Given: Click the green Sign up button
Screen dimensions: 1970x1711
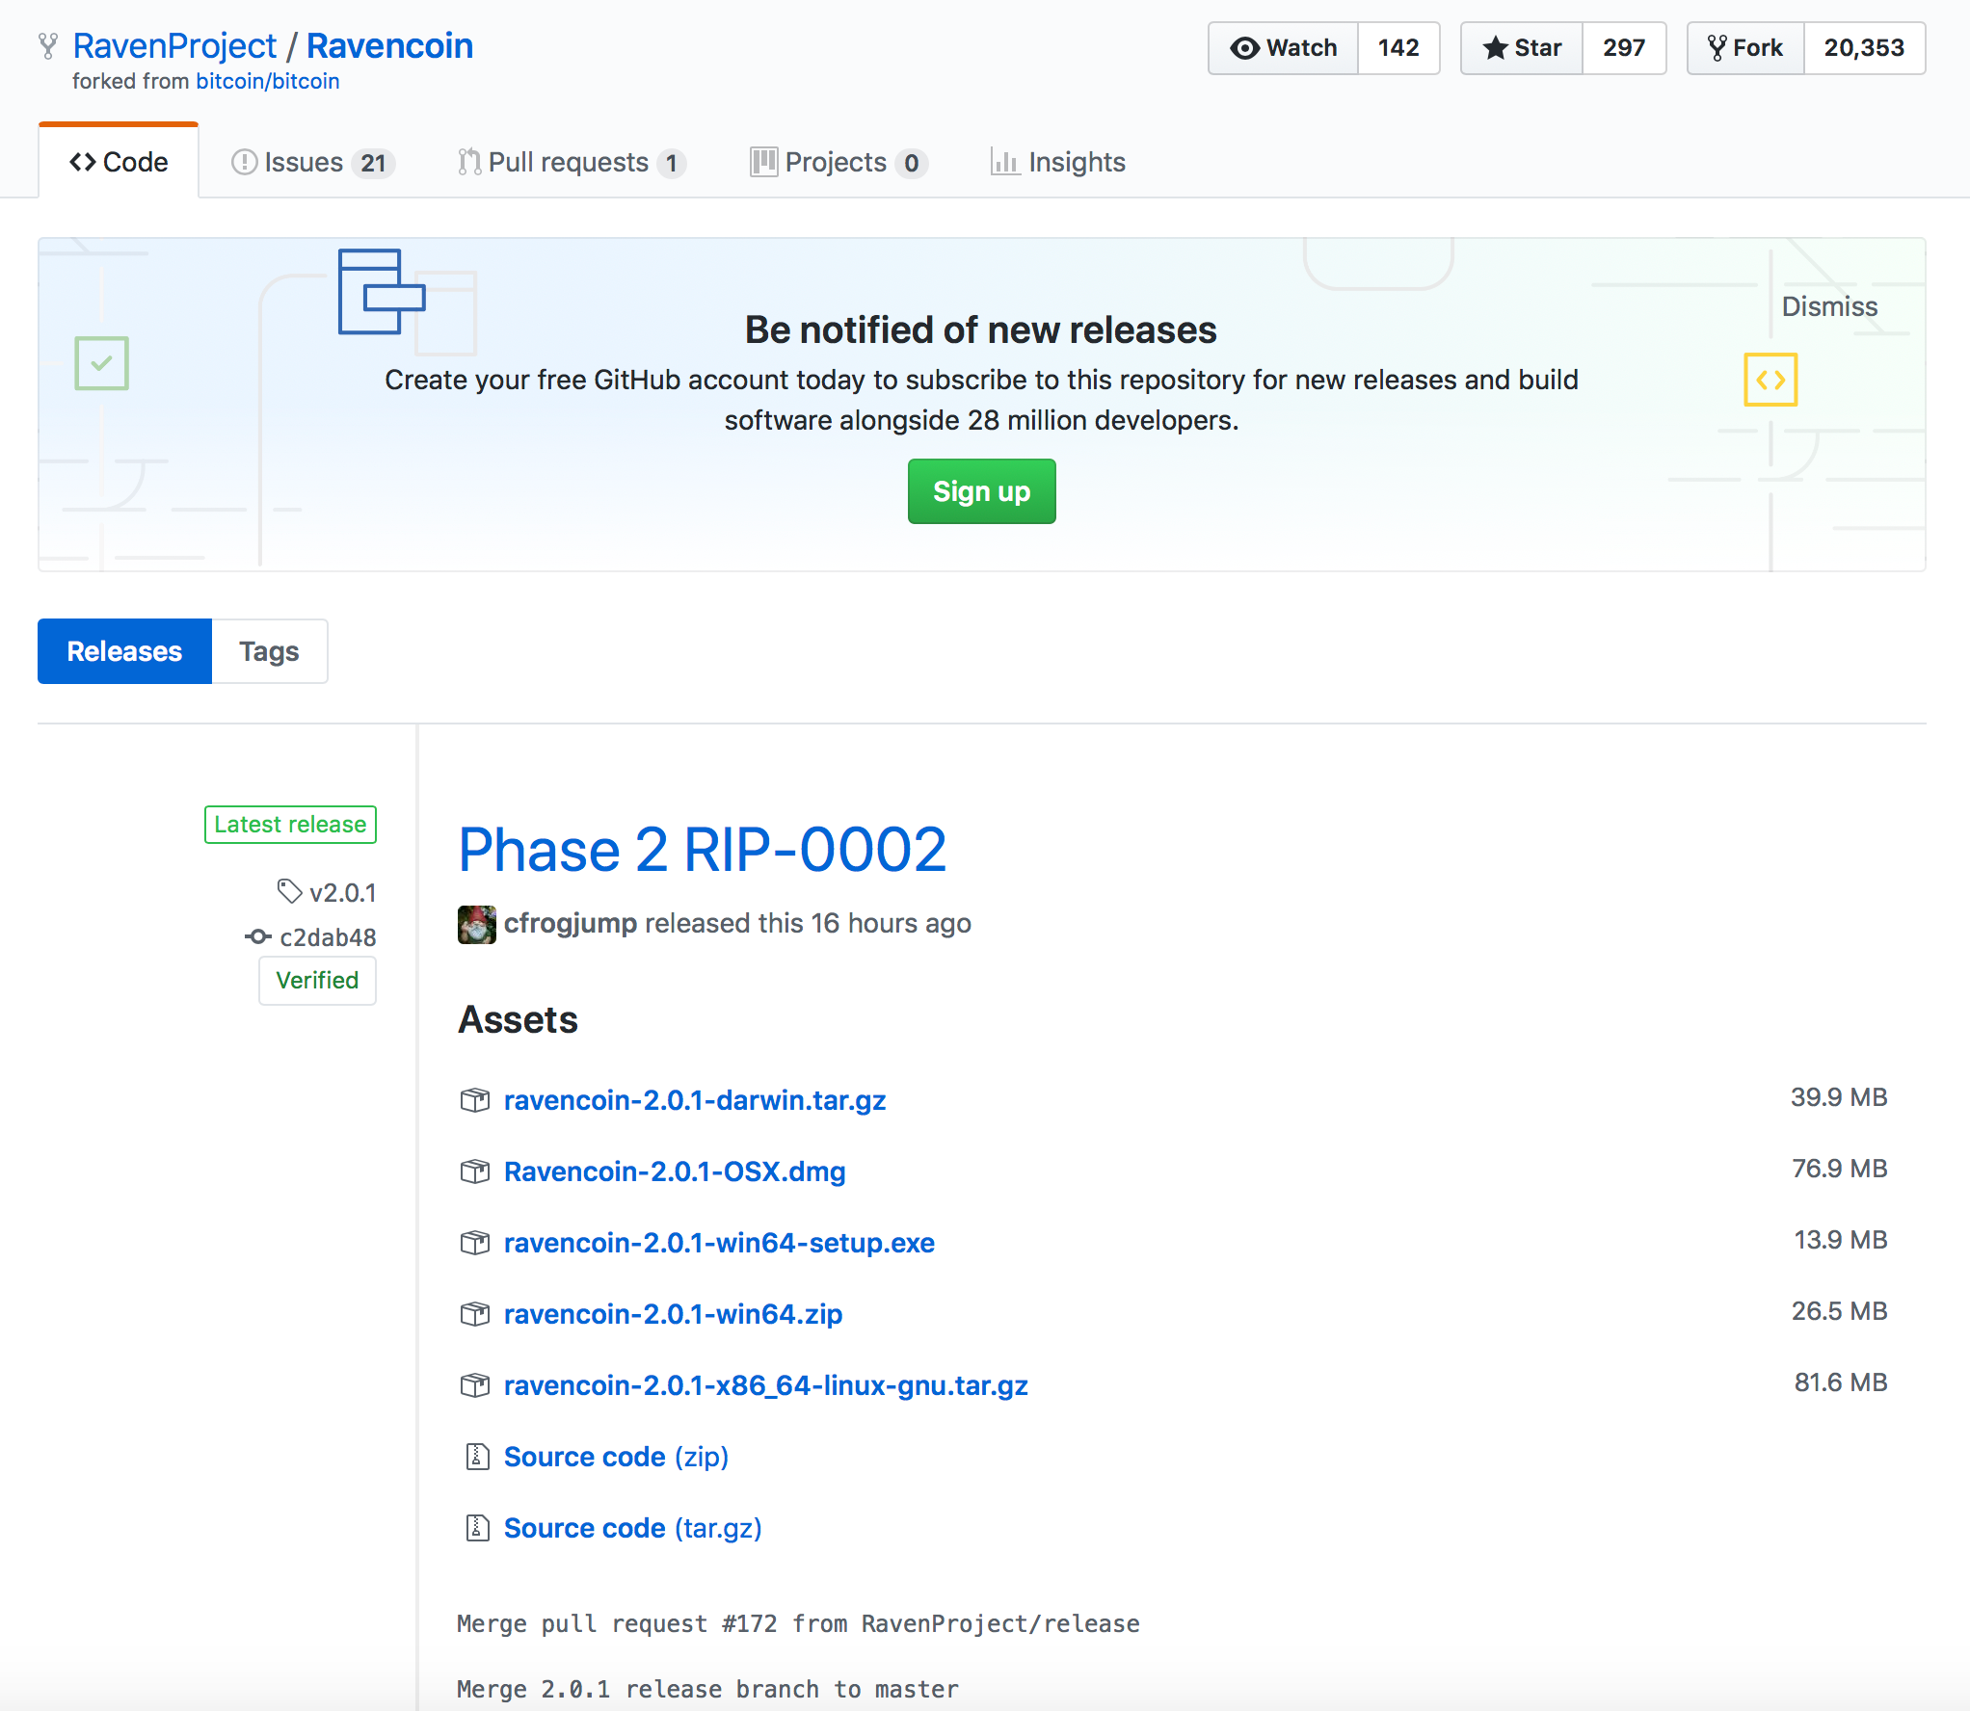Looking at the screenshot, I should point(981,491).
